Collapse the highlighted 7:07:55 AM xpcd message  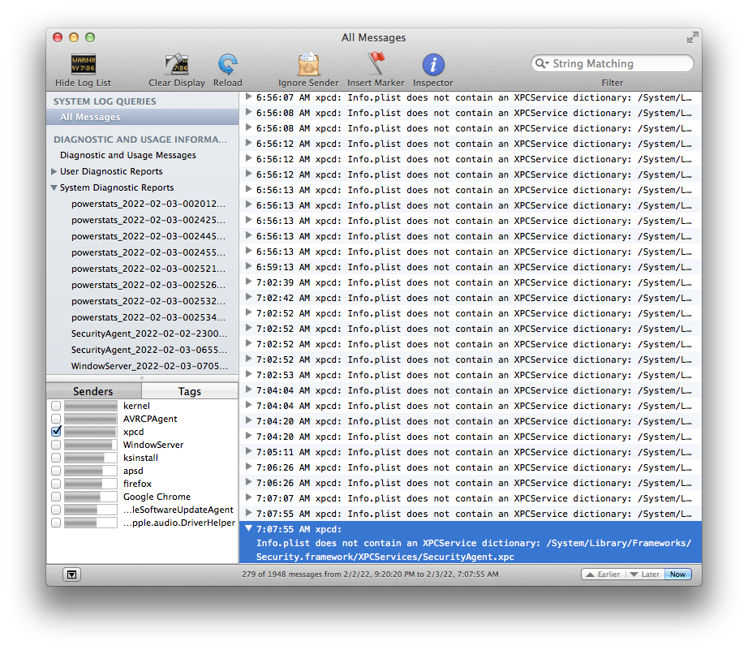tap(247, 528)
